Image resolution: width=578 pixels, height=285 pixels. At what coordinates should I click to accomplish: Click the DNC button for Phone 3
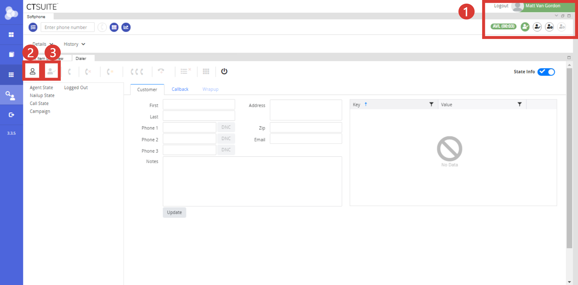coord(226,150)
